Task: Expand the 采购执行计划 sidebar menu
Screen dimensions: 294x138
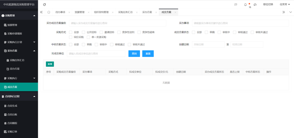Action: (34, 42)
